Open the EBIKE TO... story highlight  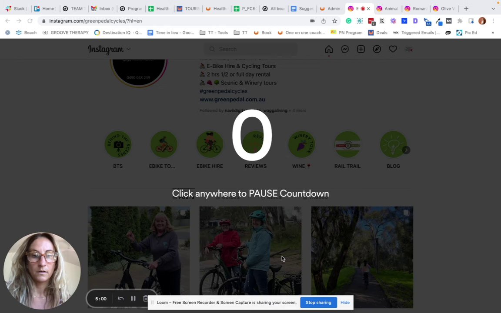(164, 144)
